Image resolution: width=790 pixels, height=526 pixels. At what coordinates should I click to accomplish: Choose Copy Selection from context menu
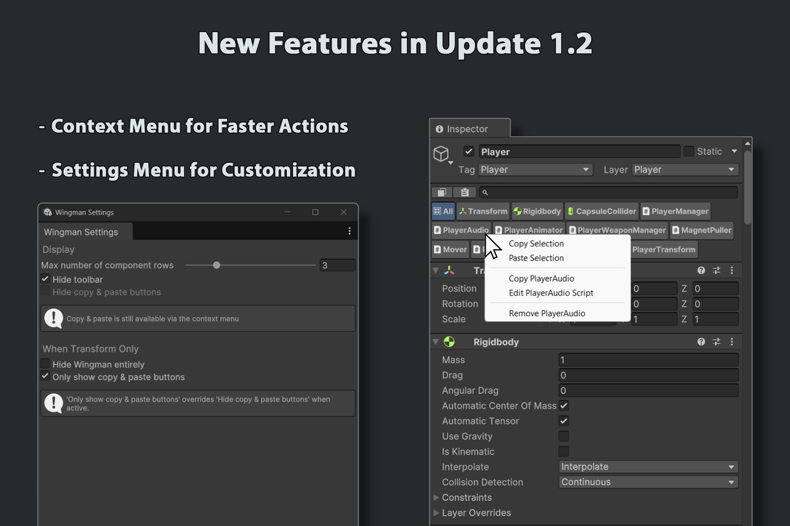[536, 244]
